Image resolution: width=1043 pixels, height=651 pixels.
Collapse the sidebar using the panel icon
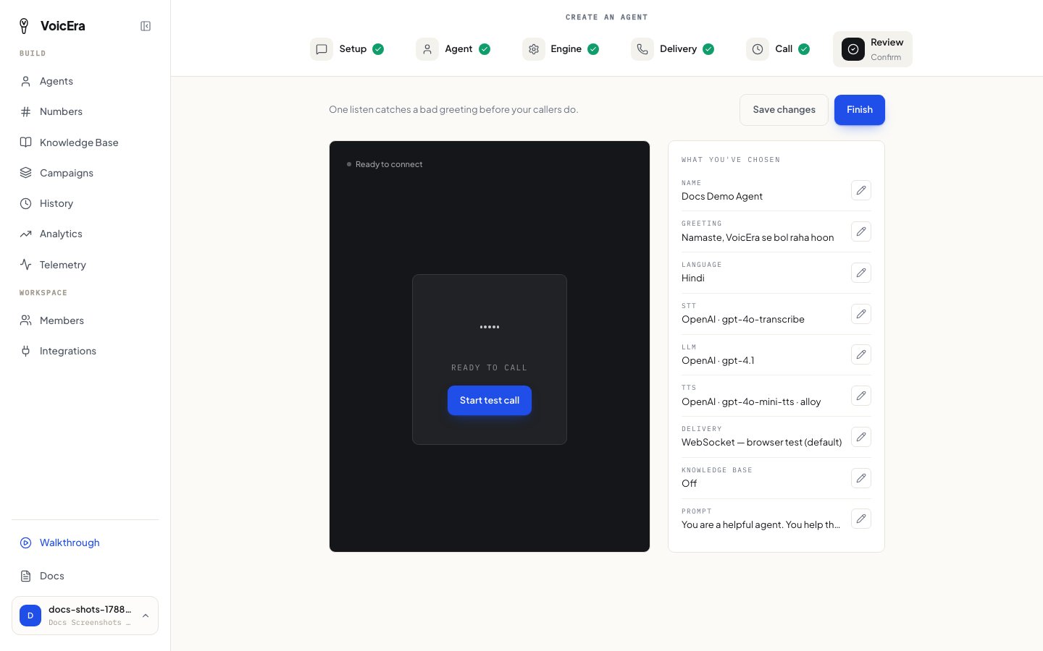click(146, 26)
